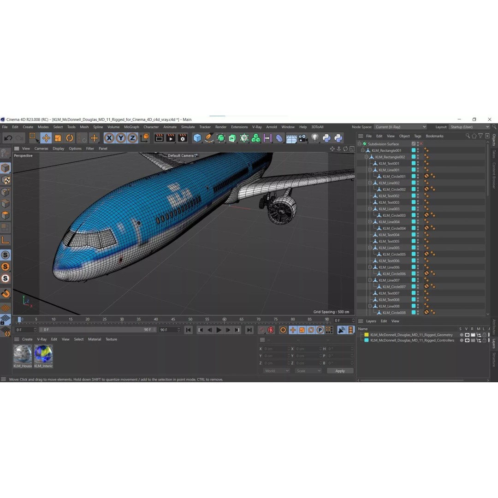
Task: Add a Subdivision Surface generator icon
Action: (221, 138)
